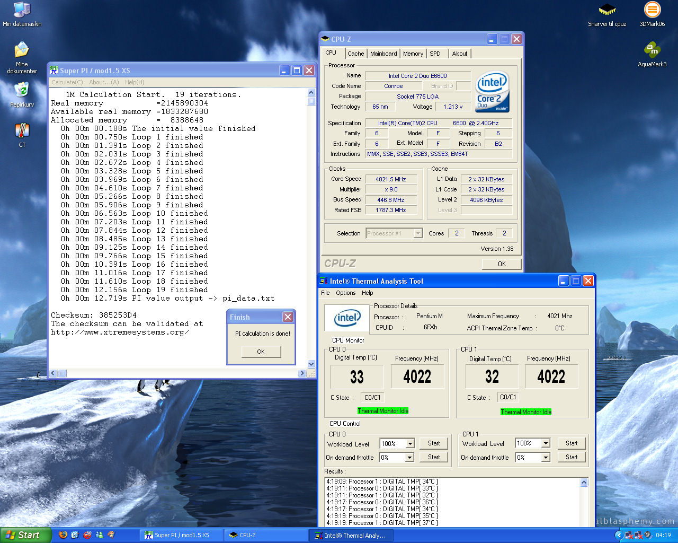
Task: Expand CPU 0 Workload Level dropdown
Action: (x=410, y=444)
